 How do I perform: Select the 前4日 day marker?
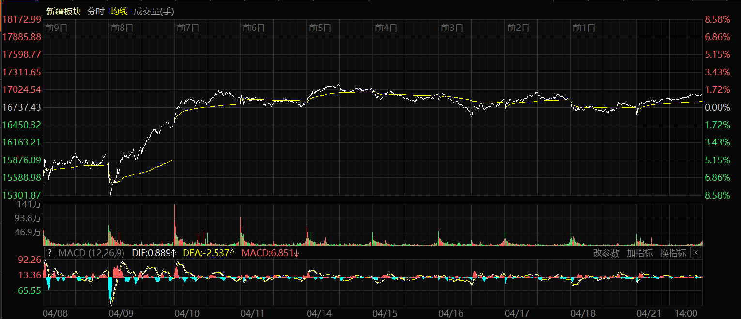(386, 28)
